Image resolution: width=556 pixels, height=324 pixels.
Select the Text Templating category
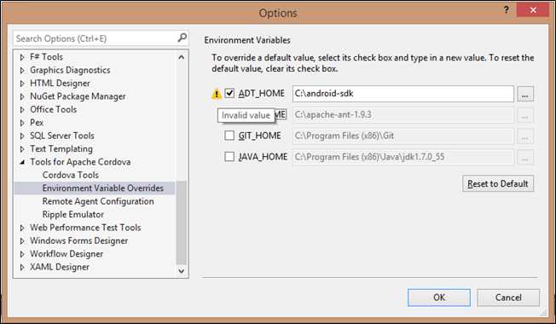tap(61, 149)
